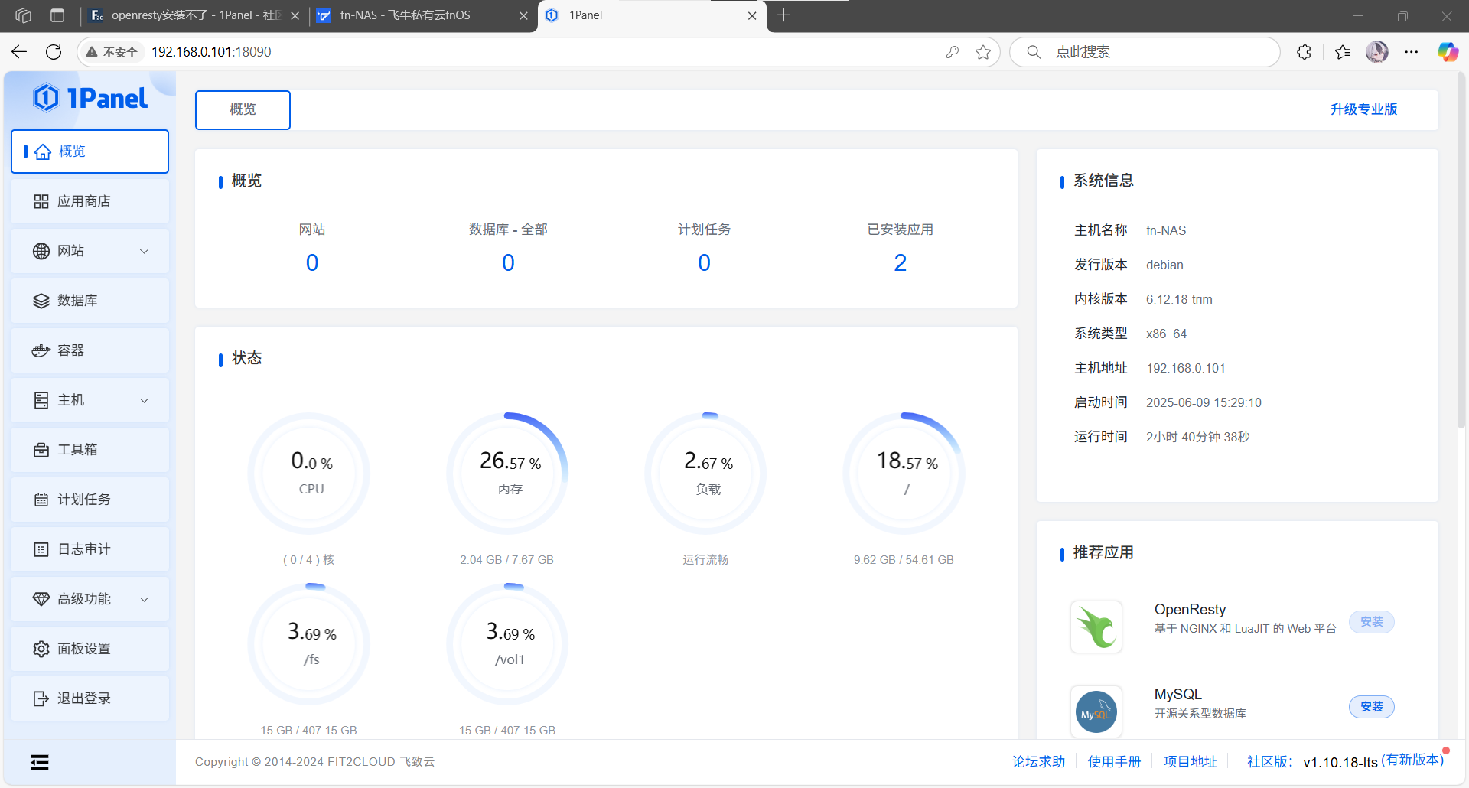Open 应用商店 in the sidebar
The height and width of the screenshot is (788, 1469).
point(90,201)
